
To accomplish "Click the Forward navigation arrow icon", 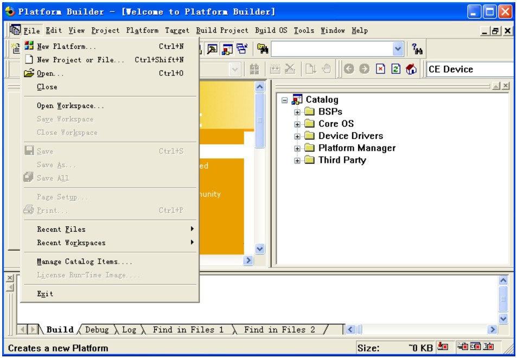I will pyautogui.click(x=365, y=69).
